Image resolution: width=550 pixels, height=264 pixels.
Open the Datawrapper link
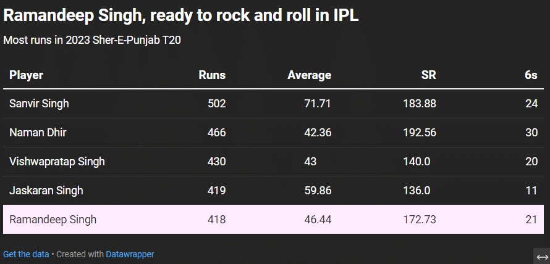130,254
